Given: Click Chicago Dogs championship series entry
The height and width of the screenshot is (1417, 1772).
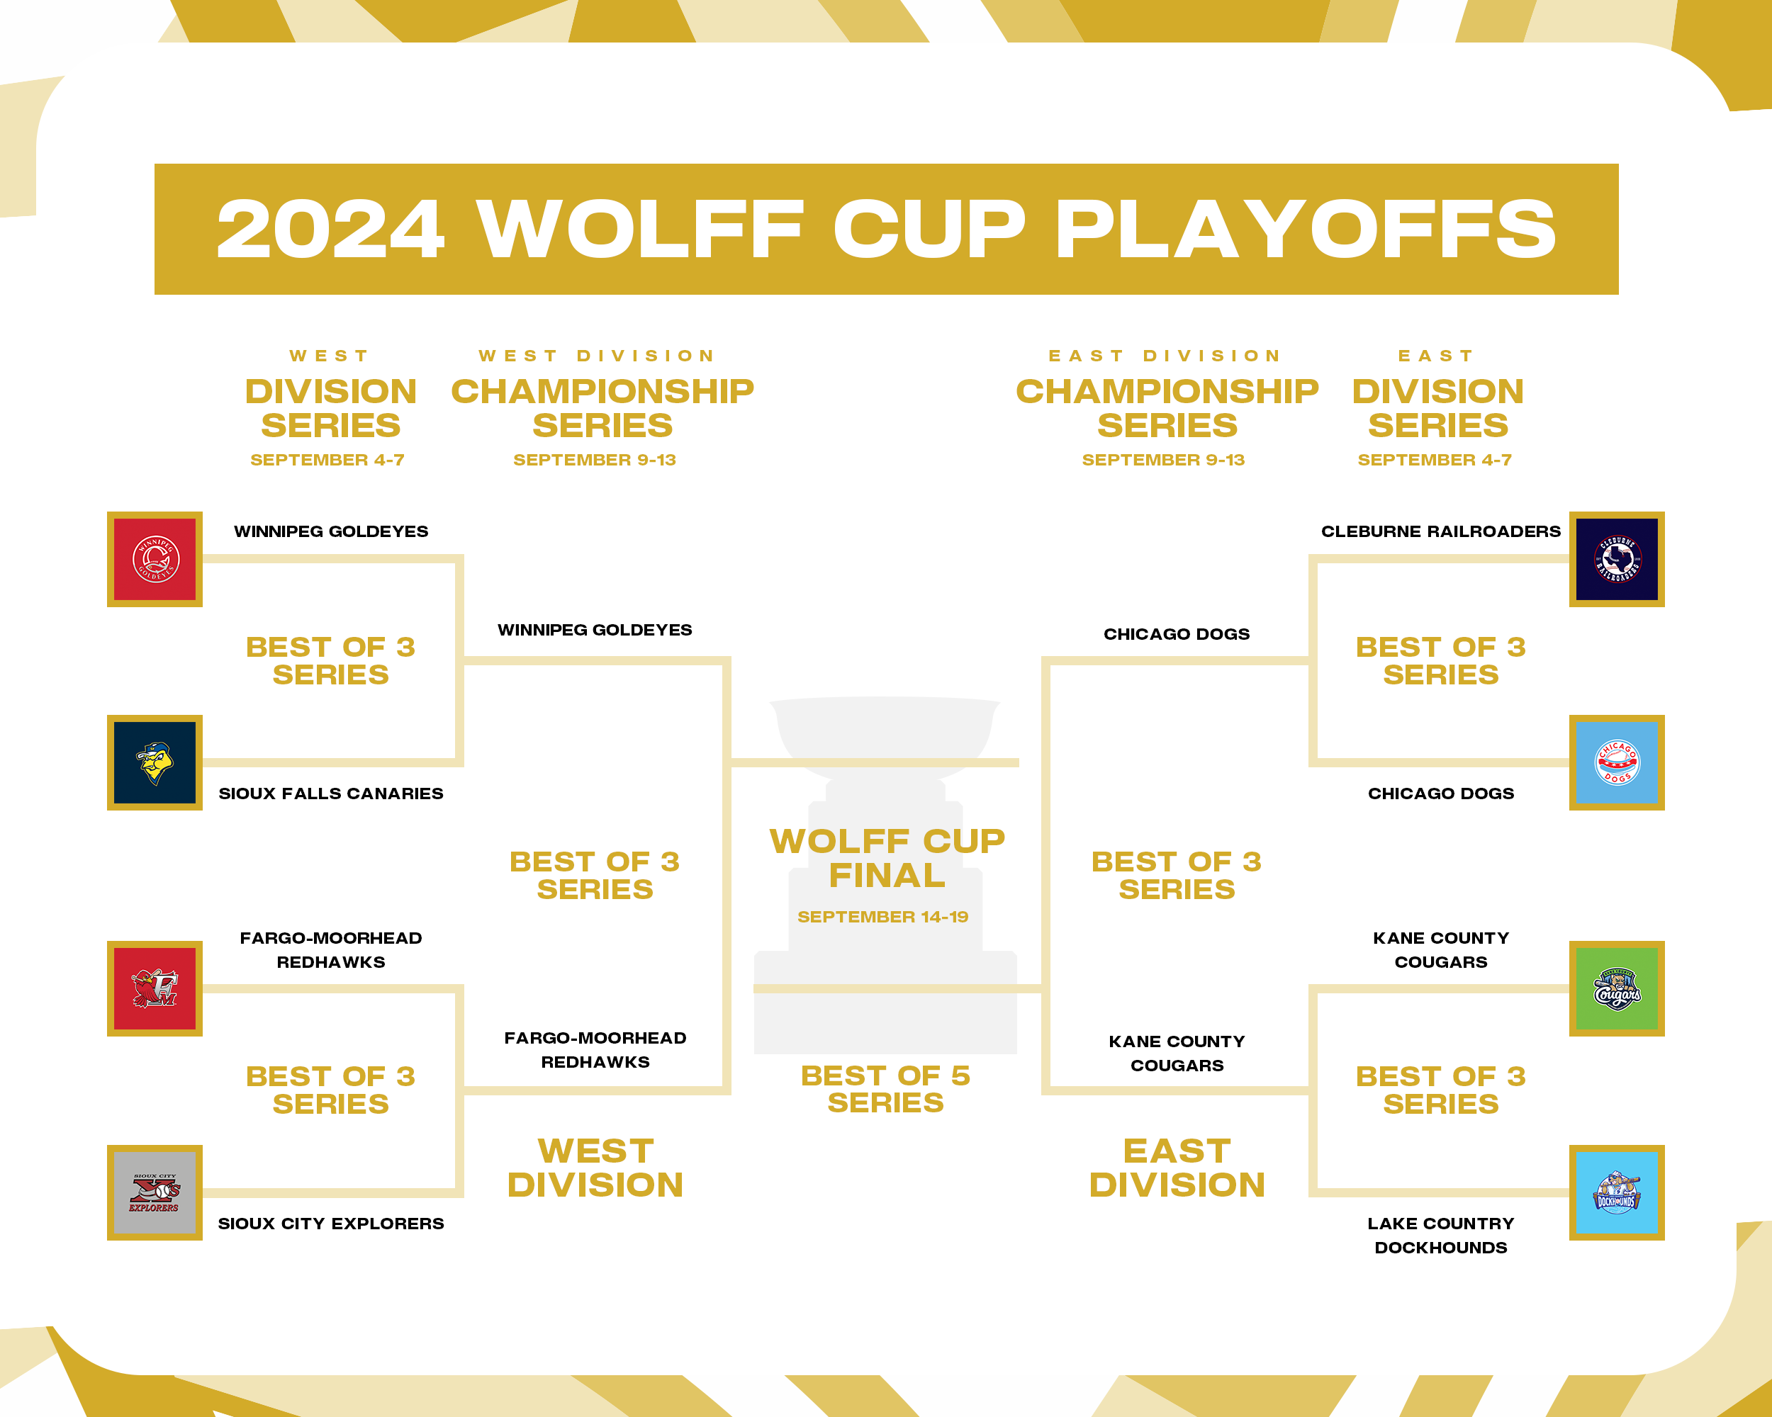Looking at the screenshot, I should 1176,634.
